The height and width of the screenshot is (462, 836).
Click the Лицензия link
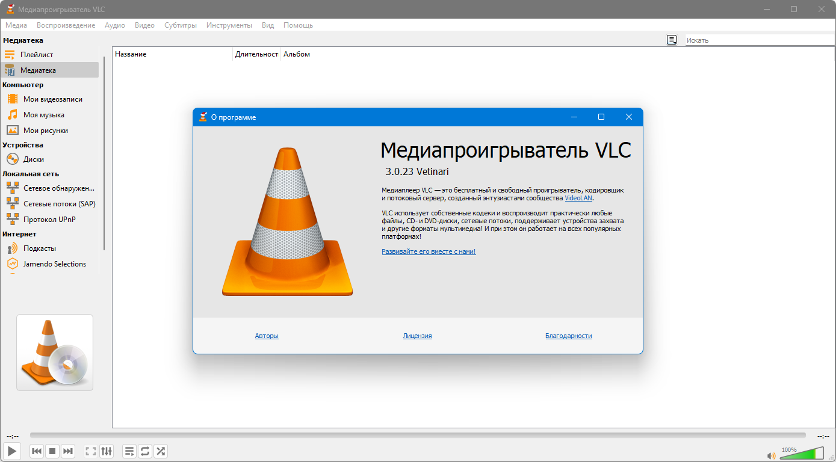coord(417,336)
